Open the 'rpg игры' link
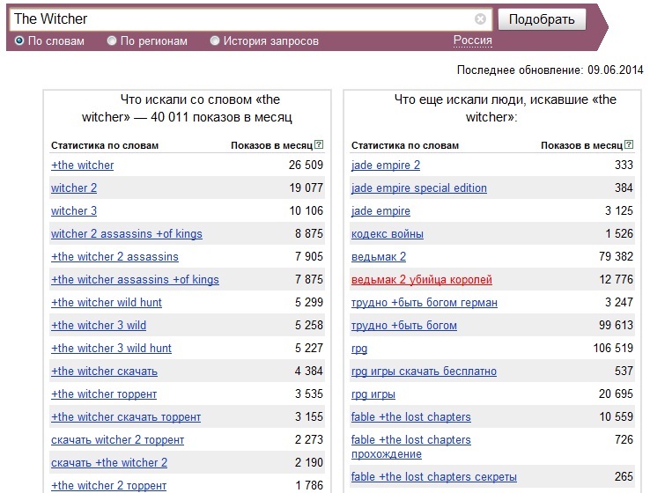 click(x=373, y=394)
